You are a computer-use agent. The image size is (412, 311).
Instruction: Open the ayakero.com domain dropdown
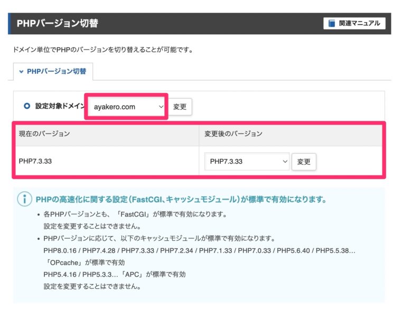pos(126,107)
